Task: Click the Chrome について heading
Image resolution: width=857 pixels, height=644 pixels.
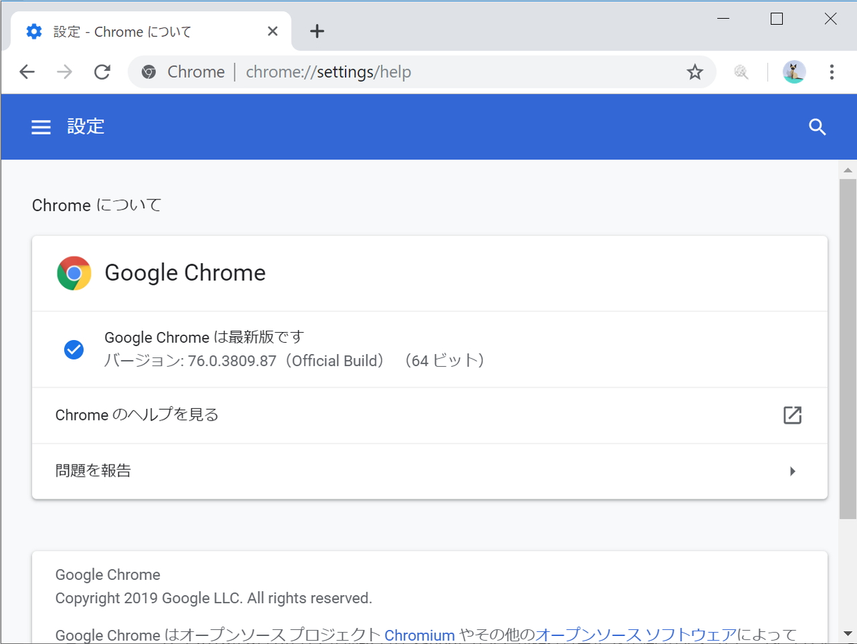Action: coord(97,205)
